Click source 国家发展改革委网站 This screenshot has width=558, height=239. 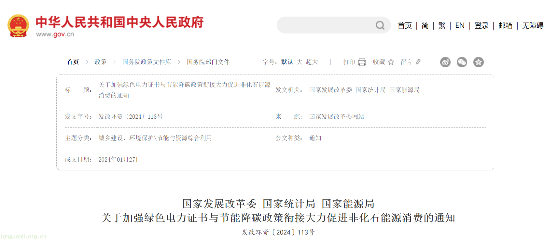[337, 116]
